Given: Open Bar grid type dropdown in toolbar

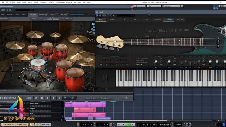Looking at the screenshot, I should tap(154, 6).
